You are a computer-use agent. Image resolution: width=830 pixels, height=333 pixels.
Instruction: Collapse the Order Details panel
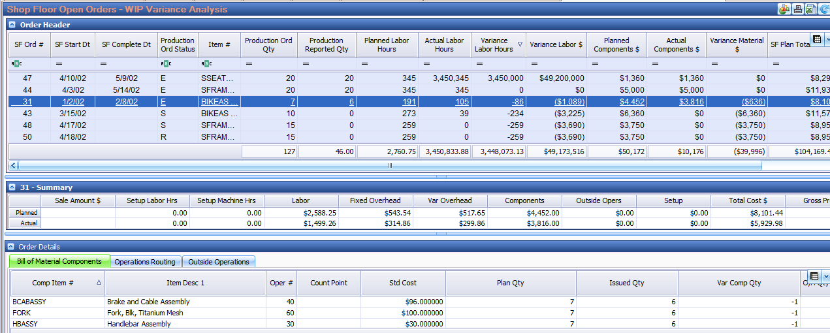(11, 247)
